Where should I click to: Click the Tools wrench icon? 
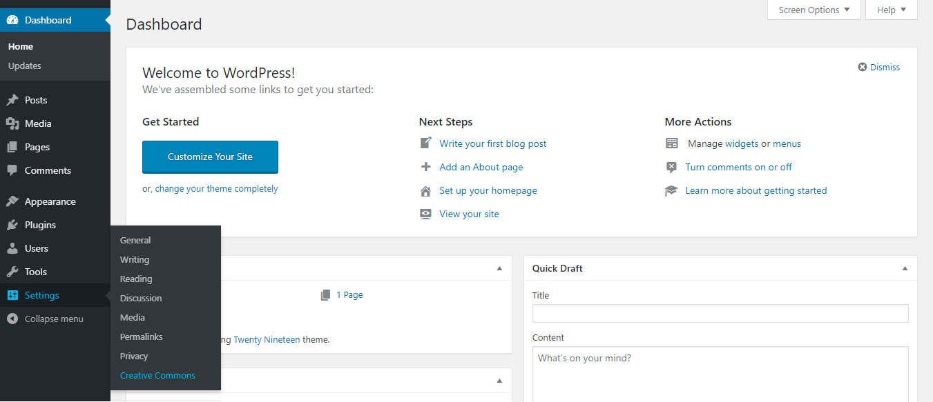coord(12,272)
